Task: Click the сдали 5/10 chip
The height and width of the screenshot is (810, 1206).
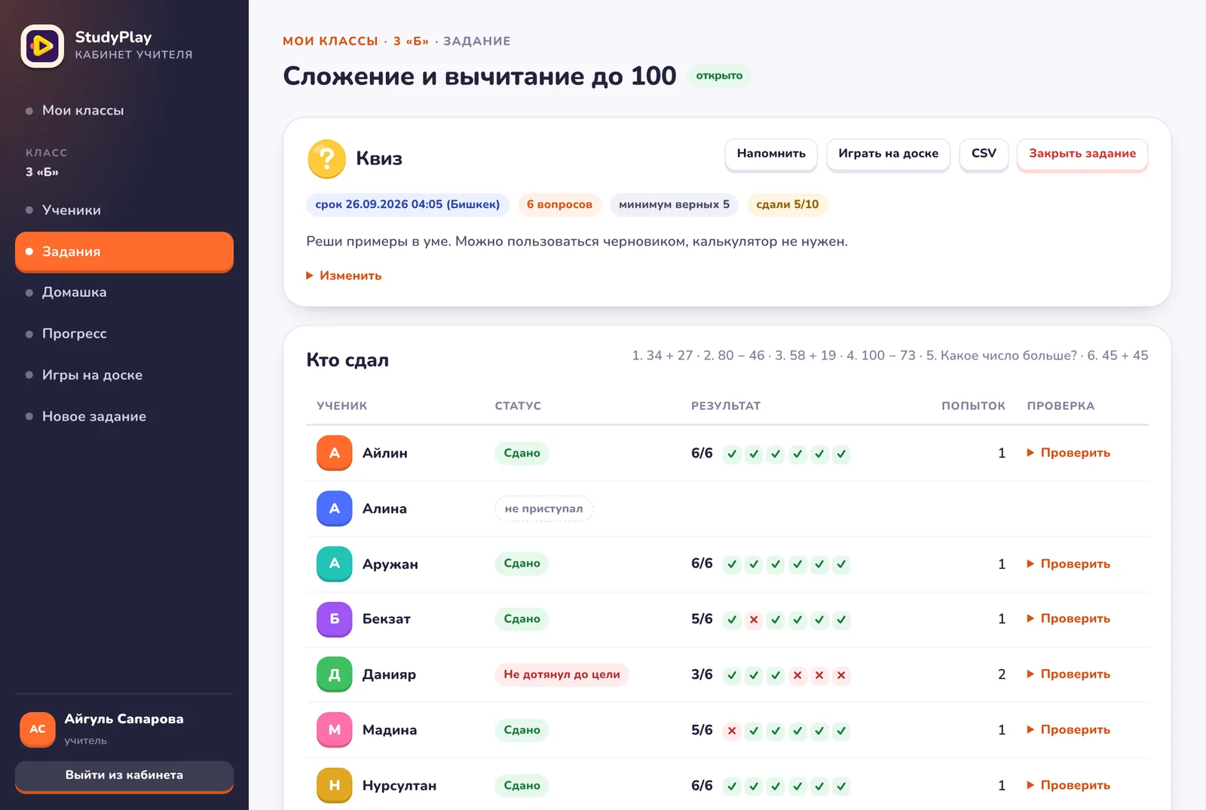Action: coord(788,205)
